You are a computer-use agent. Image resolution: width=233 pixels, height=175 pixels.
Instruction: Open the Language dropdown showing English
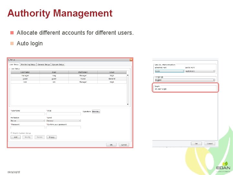click(185, 80)
